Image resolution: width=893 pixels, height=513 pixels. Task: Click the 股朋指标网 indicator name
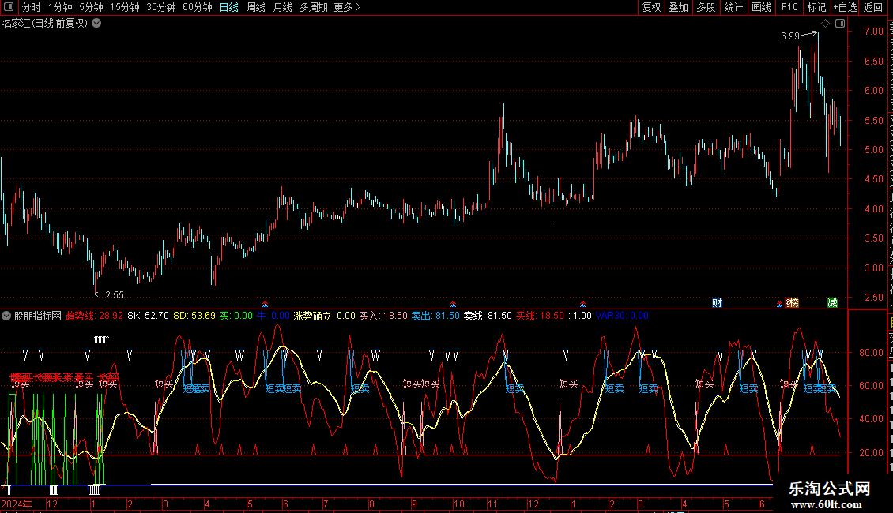(38, 316)
